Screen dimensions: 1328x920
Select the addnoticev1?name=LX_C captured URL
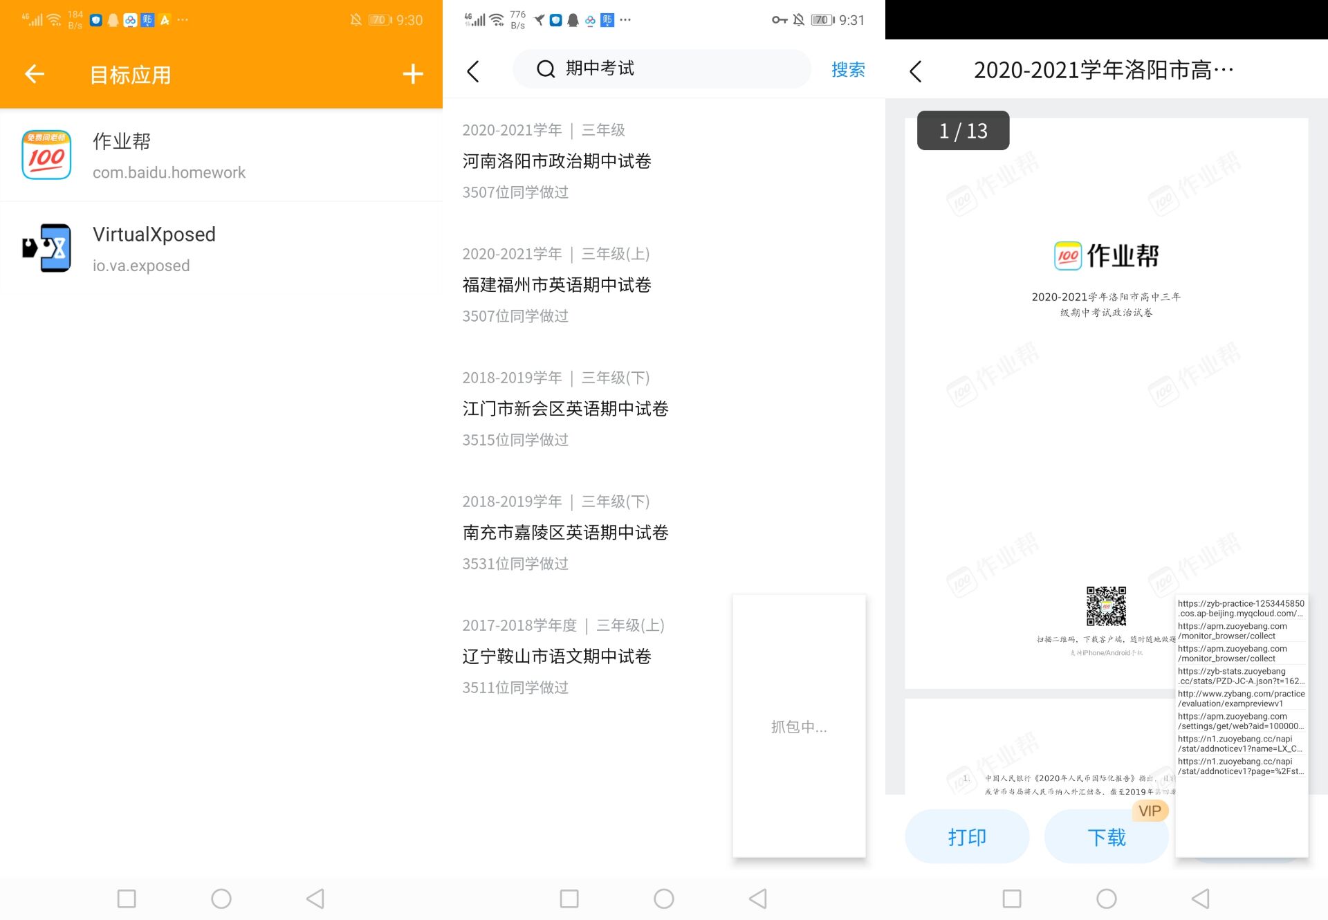pos(1241,744)
